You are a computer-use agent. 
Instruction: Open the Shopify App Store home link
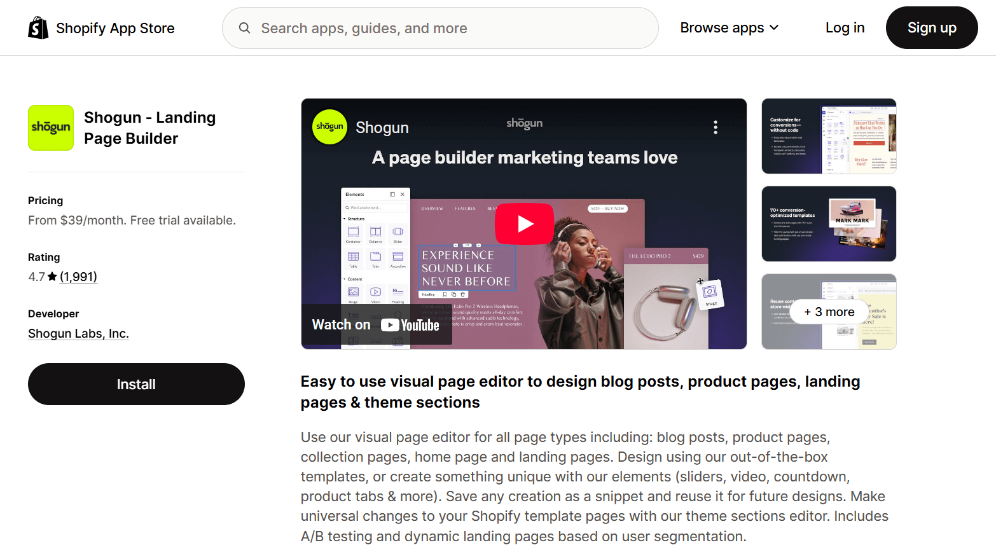(102, 28)
